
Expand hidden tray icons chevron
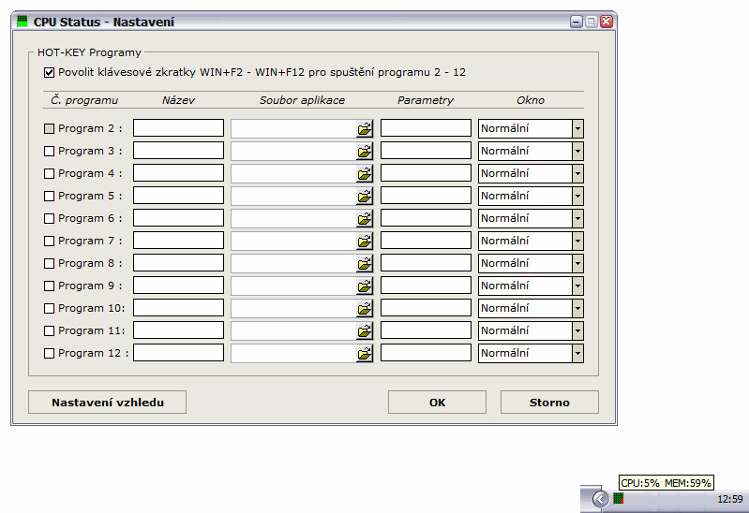click(x=600, y=499)
